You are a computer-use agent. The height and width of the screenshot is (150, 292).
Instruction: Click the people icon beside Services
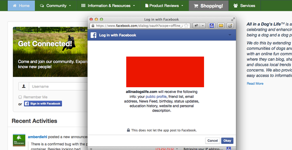click(235, 5)
